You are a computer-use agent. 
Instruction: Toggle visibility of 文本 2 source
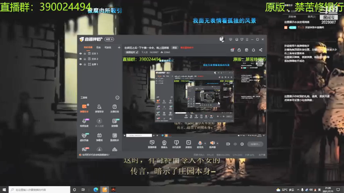(x=81, y=59)
